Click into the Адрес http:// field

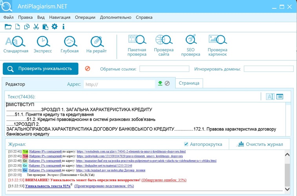(x=119, y=84)
